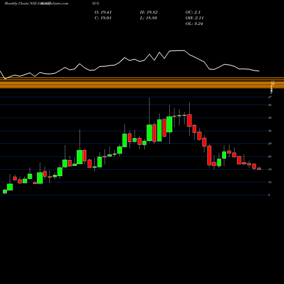Click the 'O: 19.41' open price value
This screenshot has height=284, width=284.
click(103, 12)
